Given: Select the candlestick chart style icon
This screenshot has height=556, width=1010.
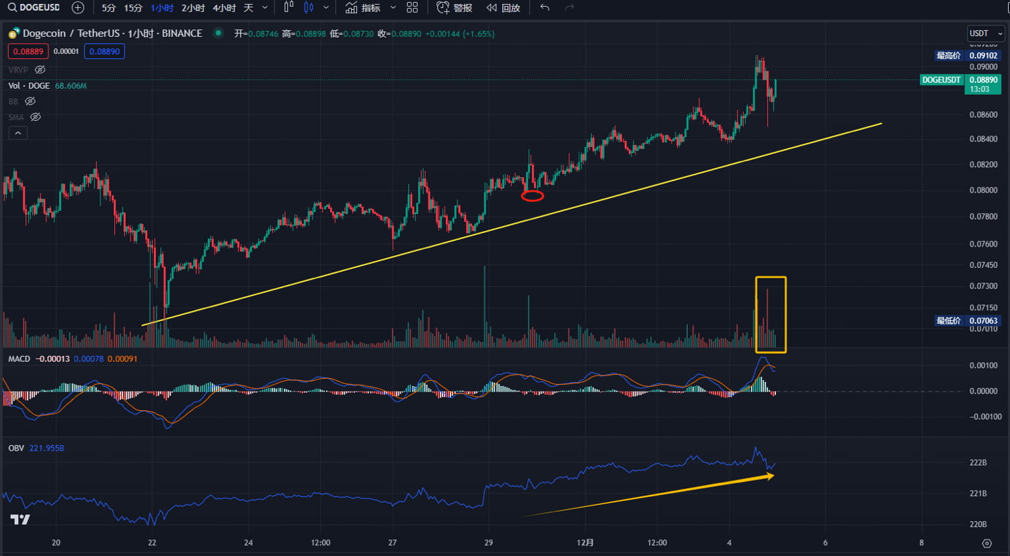Looking at the screenshot, I should [x=309, y=8].
